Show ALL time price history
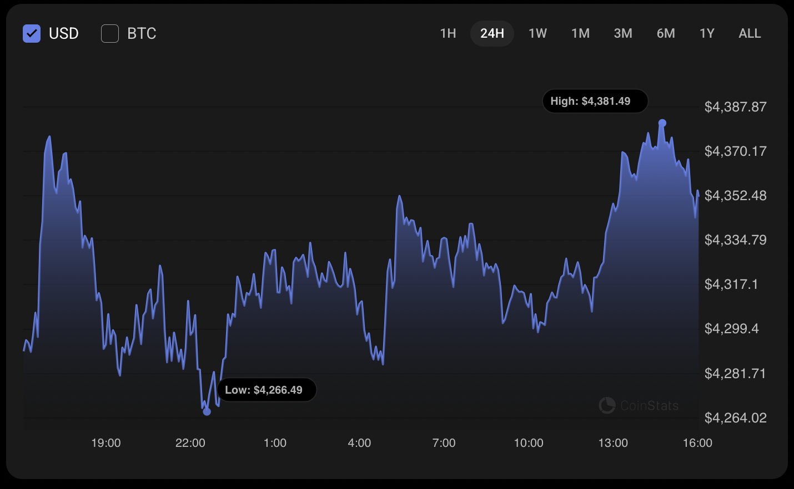 point(750,33)
